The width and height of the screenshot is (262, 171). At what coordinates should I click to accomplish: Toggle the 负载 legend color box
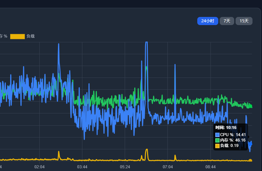click(x=17, y=37)
